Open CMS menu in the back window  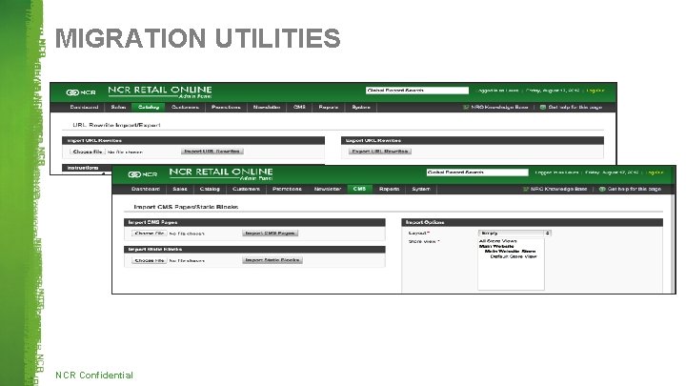click(299, 107)
